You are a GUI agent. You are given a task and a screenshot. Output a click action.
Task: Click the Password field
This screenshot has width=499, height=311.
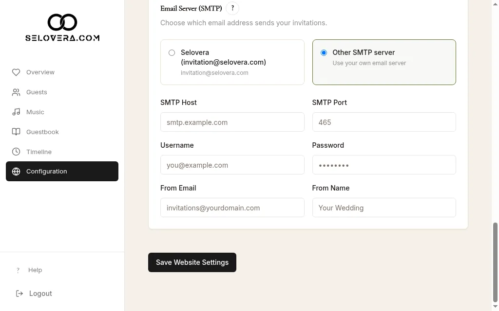(x=384, y=165)
